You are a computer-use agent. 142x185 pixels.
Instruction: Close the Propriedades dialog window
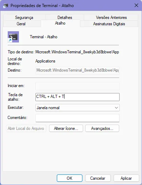pyautogui.click(x=136, y=5)
